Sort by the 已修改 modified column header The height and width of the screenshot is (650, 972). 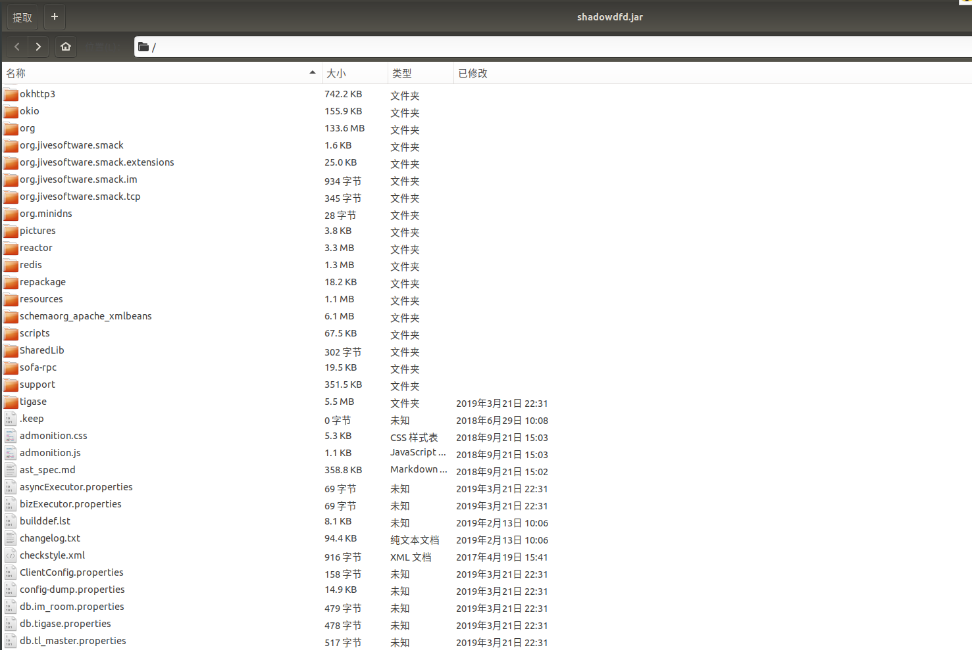(x=713, y=74)
